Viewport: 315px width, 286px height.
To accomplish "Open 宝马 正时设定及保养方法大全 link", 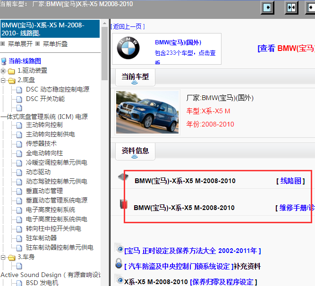I will point(193,251).
